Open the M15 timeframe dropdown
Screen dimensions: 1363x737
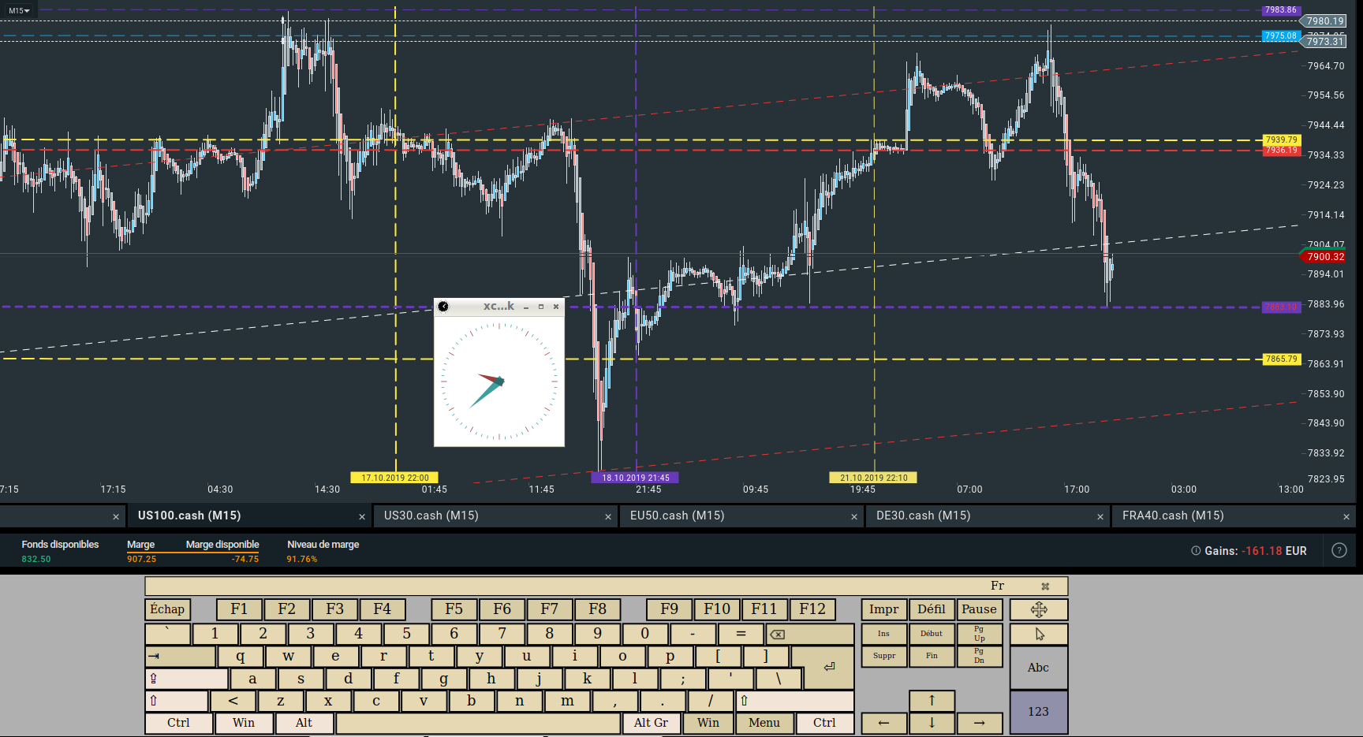(19, 10)
